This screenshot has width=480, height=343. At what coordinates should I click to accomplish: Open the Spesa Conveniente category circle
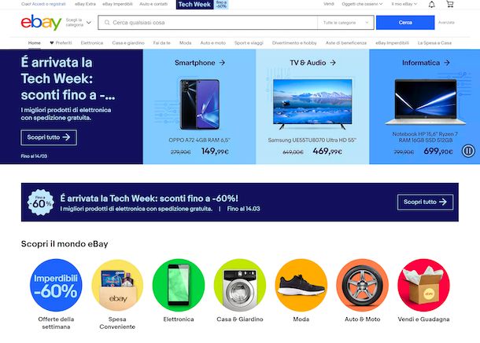coord(117,285)
